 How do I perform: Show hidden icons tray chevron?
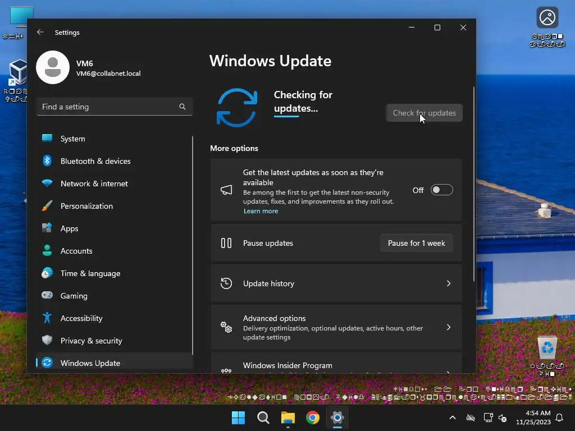click(x=453, y=418)
